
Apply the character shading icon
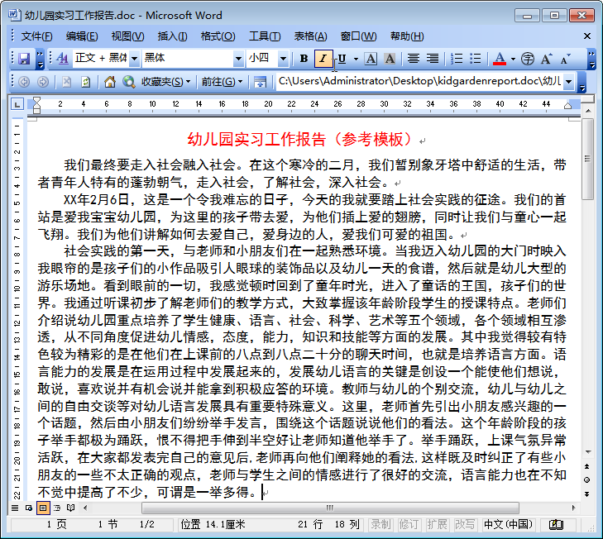click(390, 59)
